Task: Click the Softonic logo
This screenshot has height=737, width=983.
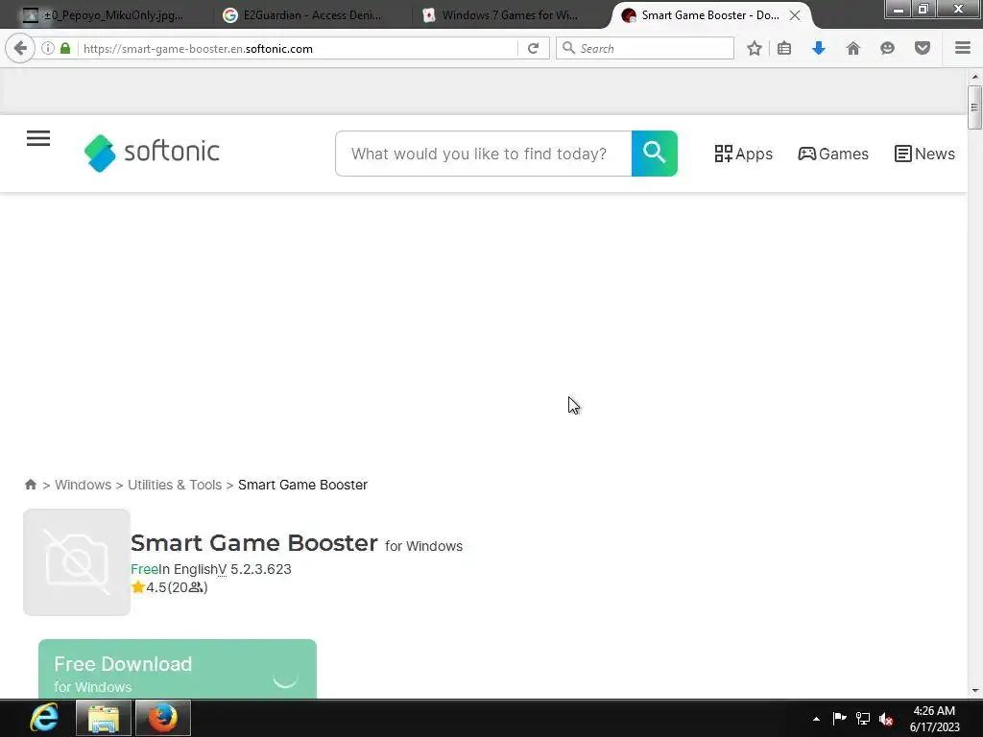Action: tap(152, 153)
